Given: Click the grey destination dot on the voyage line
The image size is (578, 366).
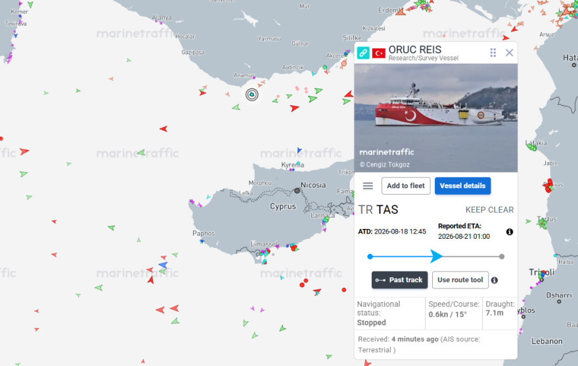Looking at the screenshot, I should coord(502,256).
